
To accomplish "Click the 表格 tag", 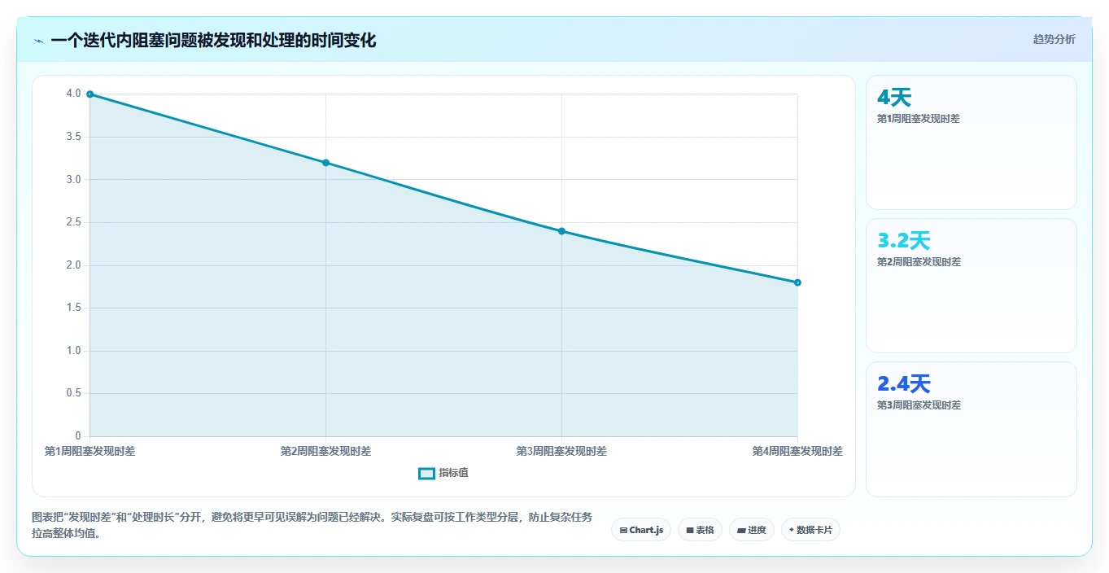I will point(700,530).
